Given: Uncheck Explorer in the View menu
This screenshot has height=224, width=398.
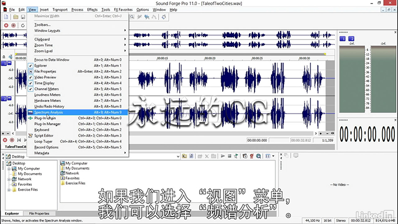Looking at the screenshot, I should pyautogui.click(x=77, y=65).
